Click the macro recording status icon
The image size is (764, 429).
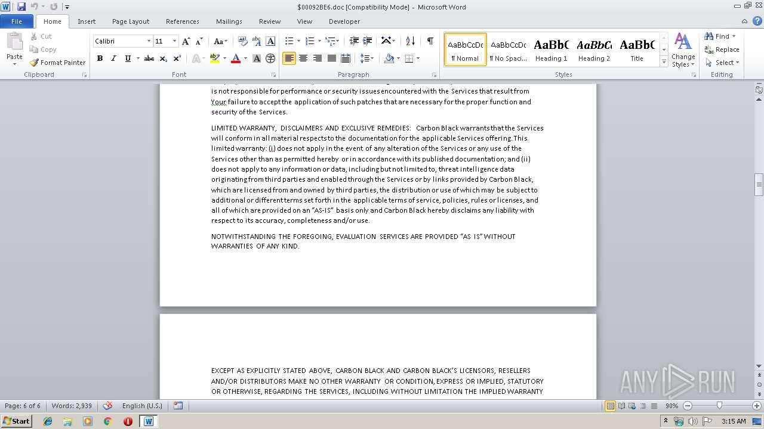pos(178,406)
